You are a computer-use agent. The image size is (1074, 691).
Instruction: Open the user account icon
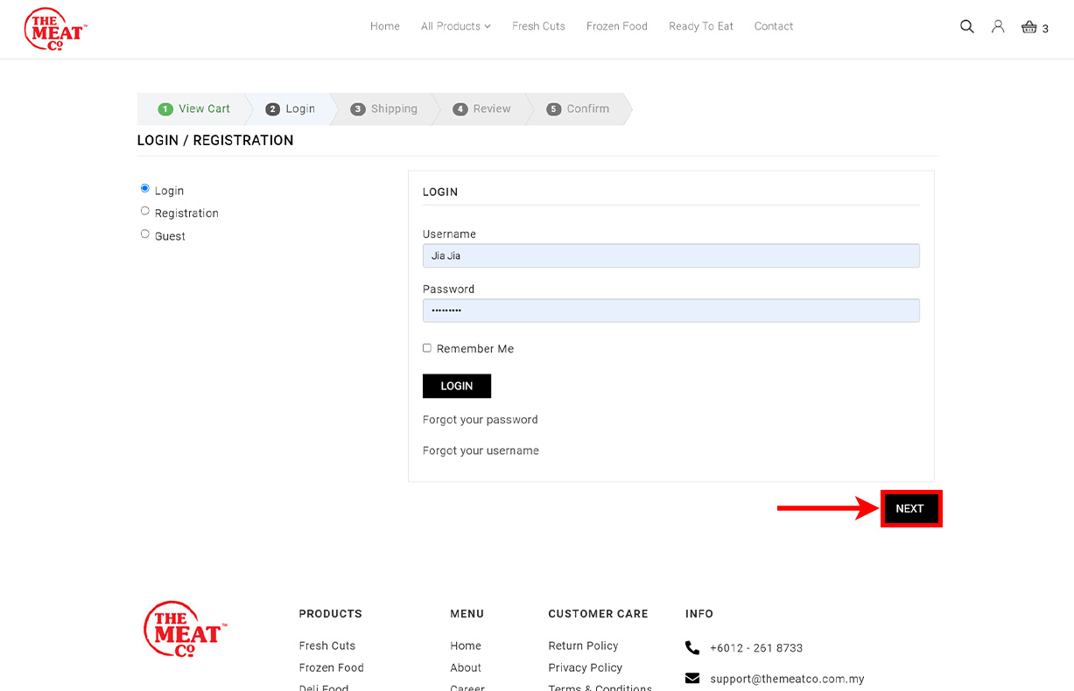998,26
